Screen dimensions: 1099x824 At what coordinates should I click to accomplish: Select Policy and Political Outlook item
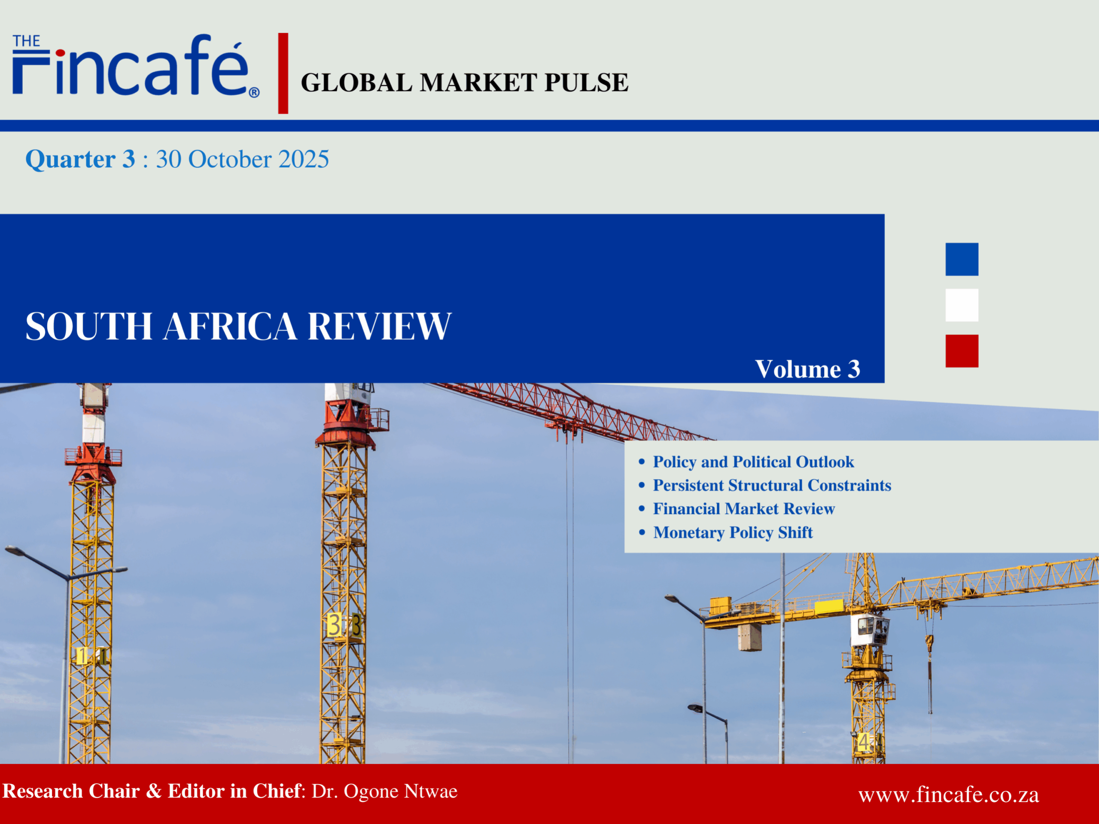[x=753, y=462]
